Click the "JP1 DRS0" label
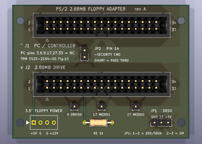 tap(161, 111)
